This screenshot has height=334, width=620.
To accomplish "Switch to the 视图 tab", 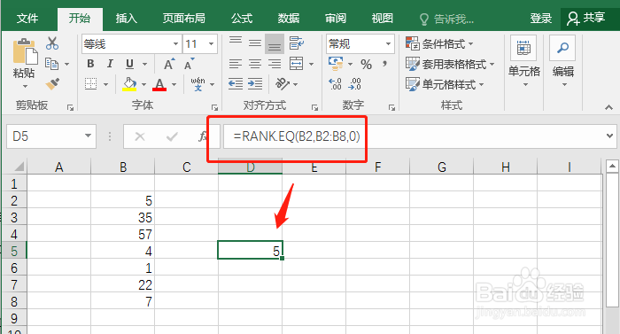I will tap(383, 19).
